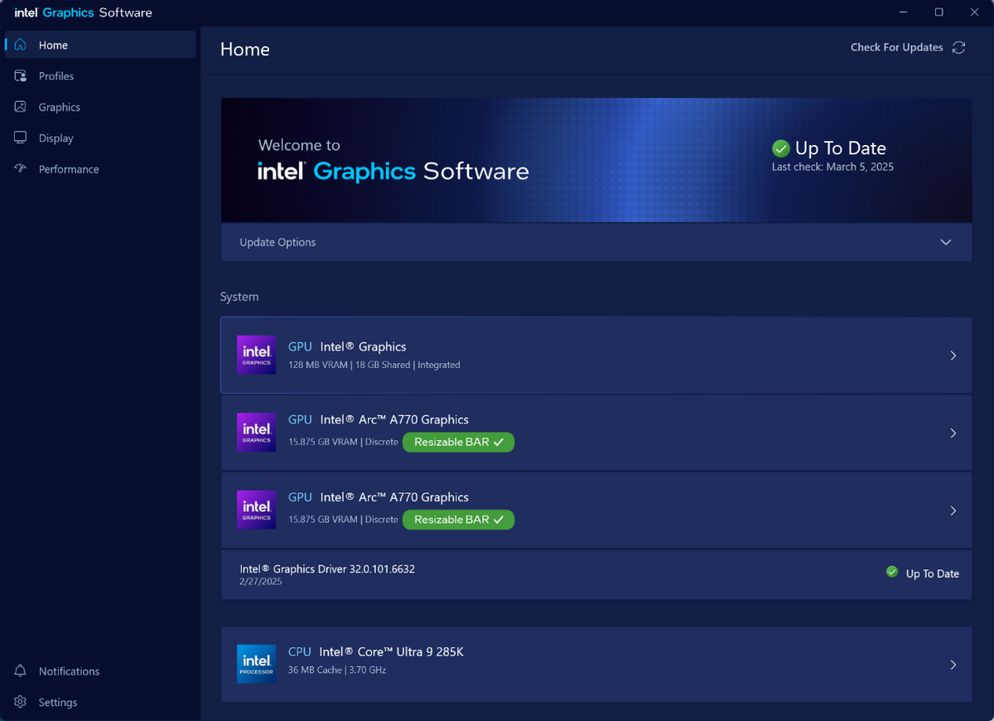Click the Resizable BAR badge on the first Arc A770

459,443
